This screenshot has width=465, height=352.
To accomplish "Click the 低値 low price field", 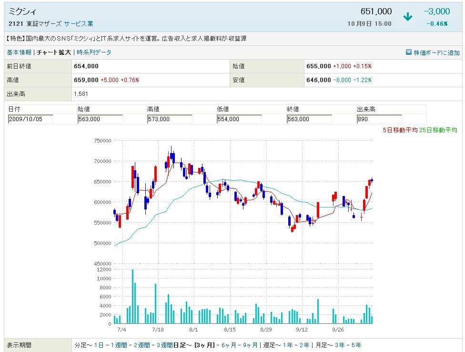I will click(x=239, y=119).
